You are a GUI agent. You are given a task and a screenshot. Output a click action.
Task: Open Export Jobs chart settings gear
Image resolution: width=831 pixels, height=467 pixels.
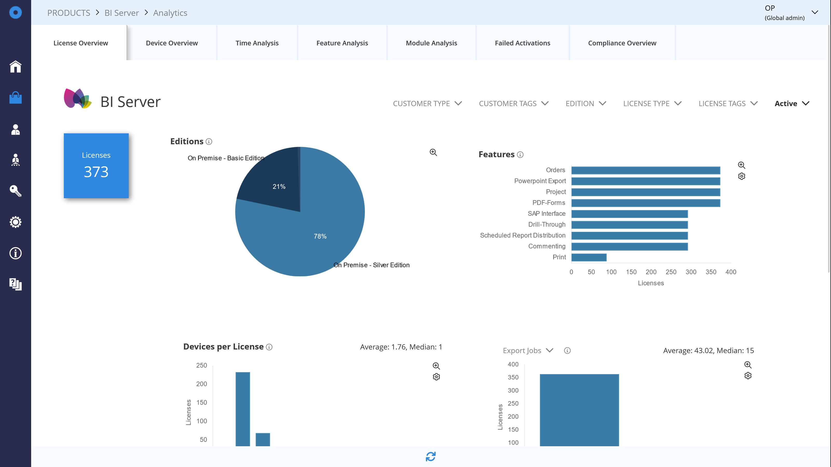(748, 376)
